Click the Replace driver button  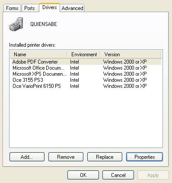click(x=105, y=157)
